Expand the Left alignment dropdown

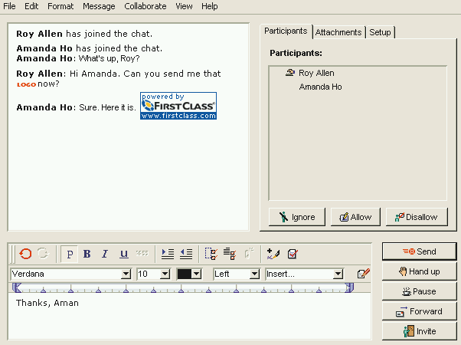click(254, 274)
